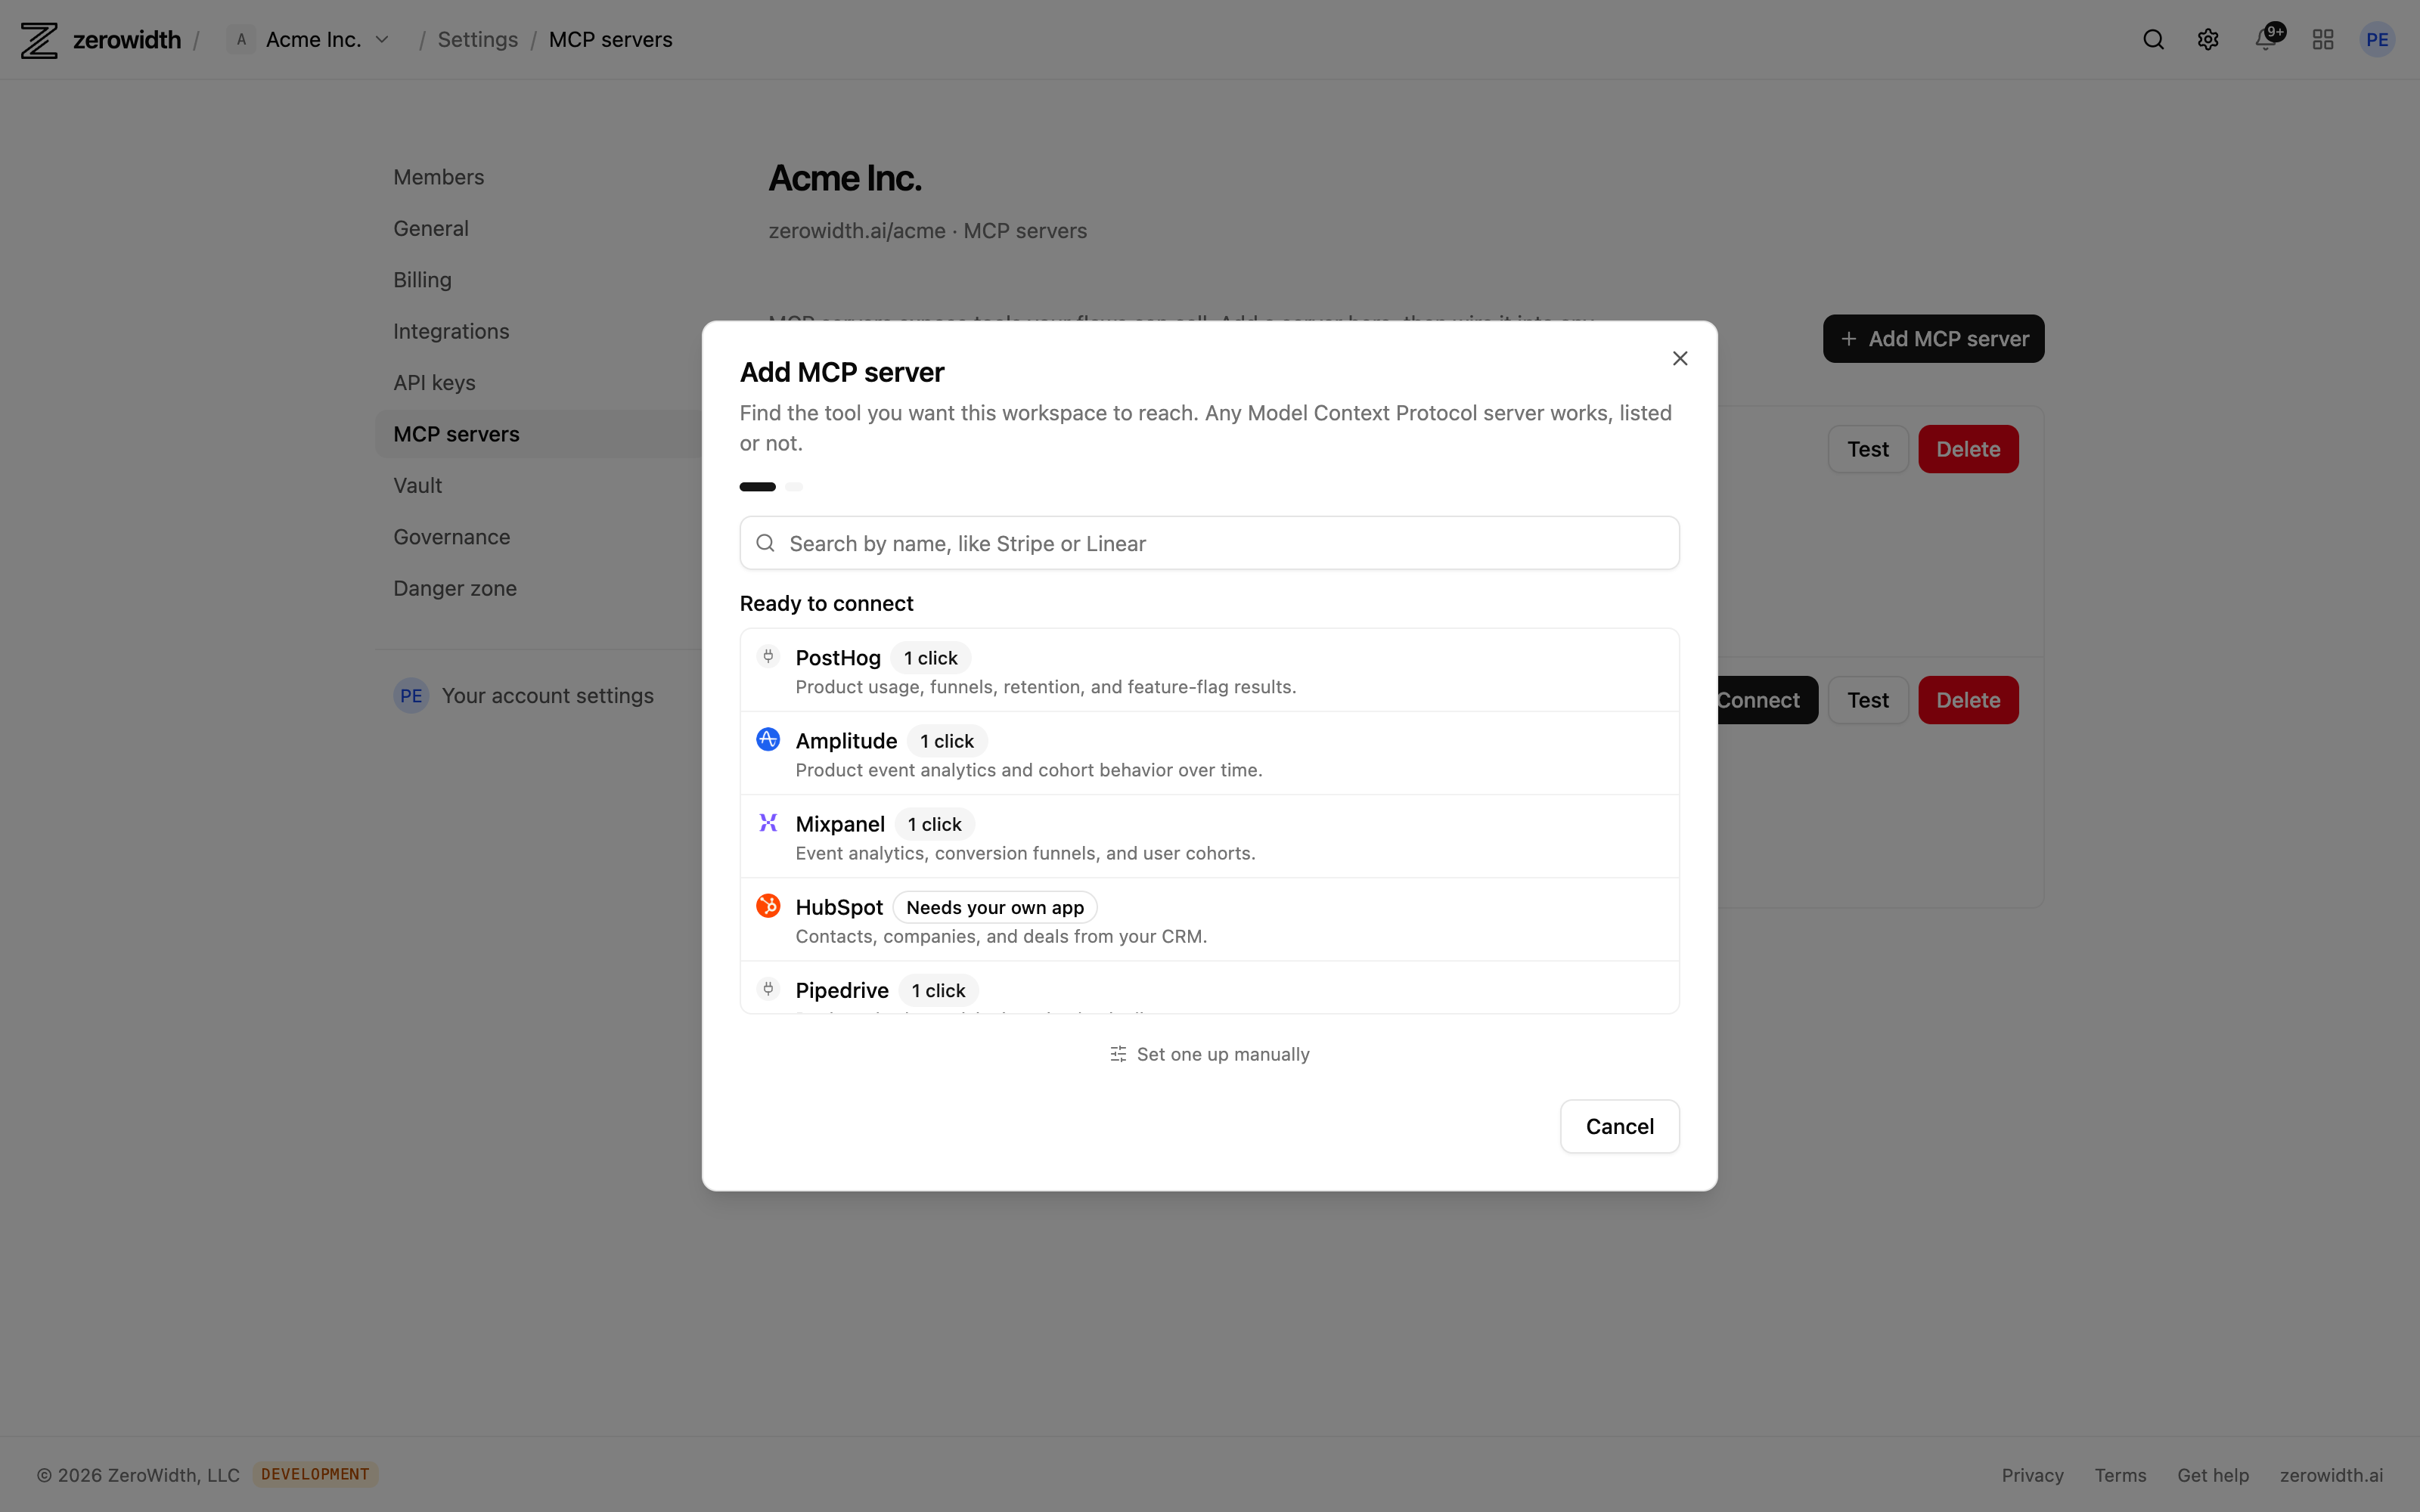Click the Add MCP server button

1933,339
